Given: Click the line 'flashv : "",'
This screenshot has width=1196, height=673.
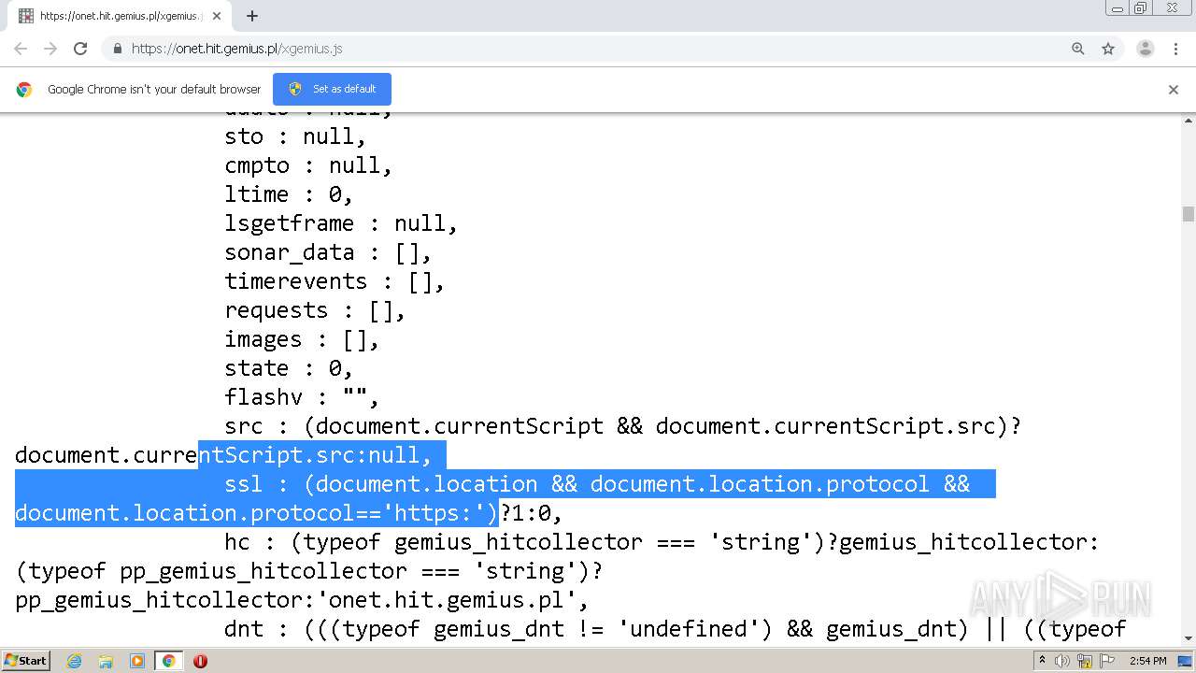Looking at the screenshot, I should 302,397.
